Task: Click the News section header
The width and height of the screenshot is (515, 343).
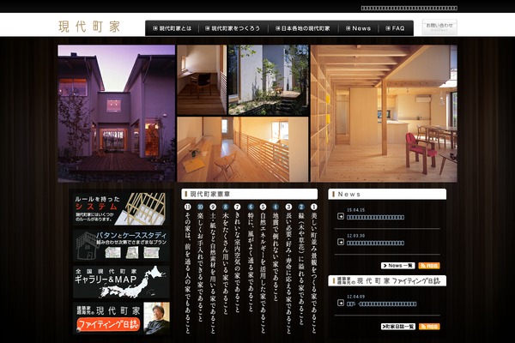Action: [387, 194]
